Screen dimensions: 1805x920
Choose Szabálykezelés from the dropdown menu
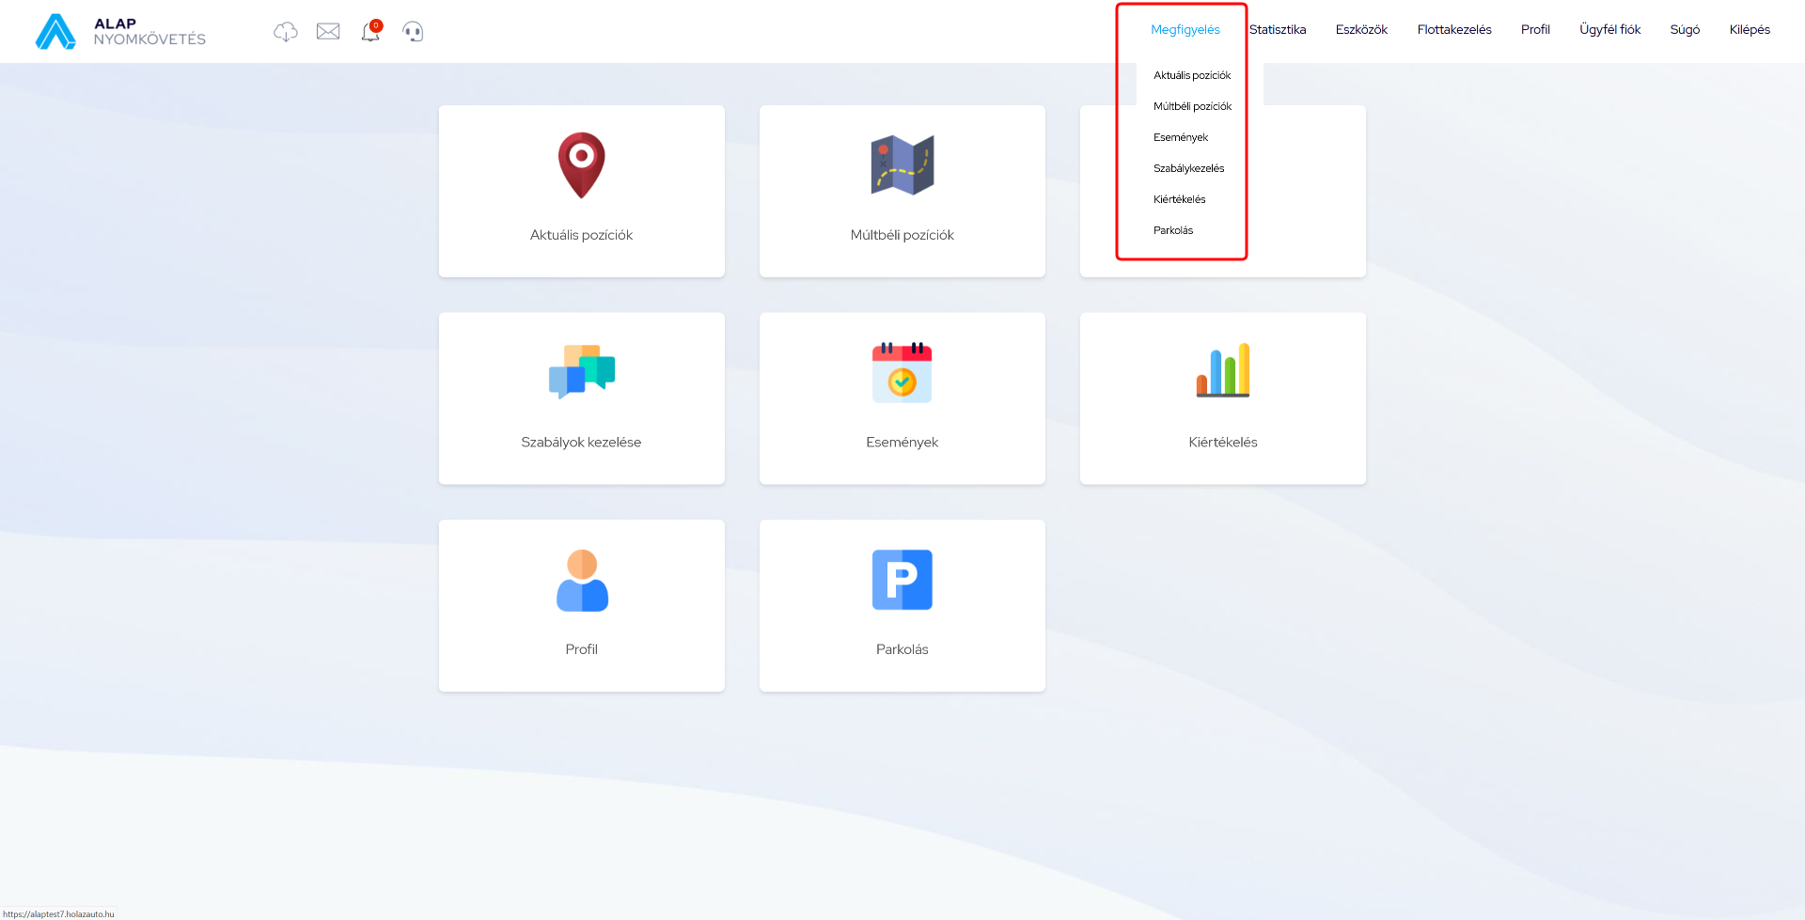[1188, 168]
